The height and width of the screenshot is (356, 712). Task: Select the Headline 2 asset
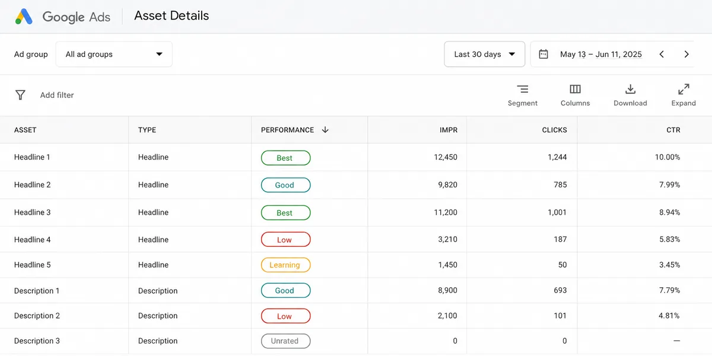click(x=32, y=185)
